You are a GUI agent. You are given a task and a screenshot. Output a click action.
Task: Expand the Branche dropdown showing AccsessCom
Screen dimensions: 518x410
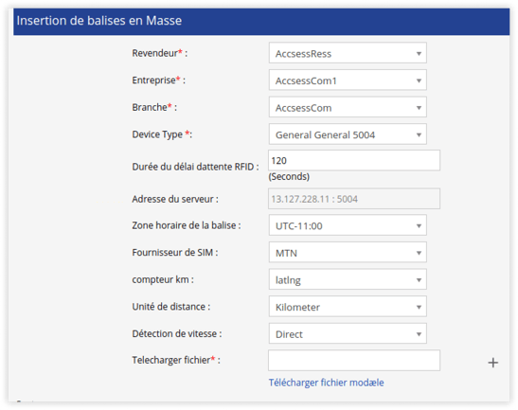pyautogui.click(x=348, y=107)
